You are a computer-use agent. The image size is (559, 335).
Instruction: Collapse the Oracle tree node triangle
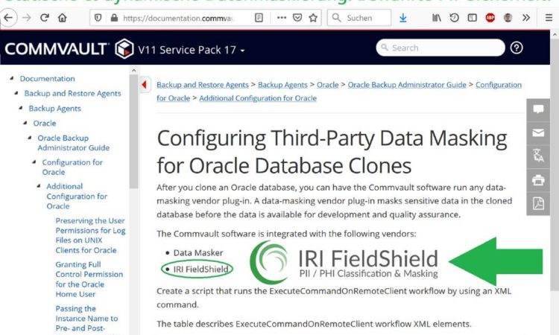[x=25, y=123]
